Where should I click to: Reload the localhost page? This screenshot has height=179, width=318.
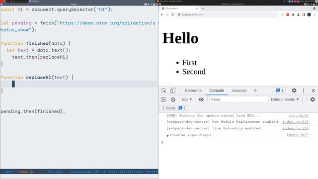(x=172, y=14)
